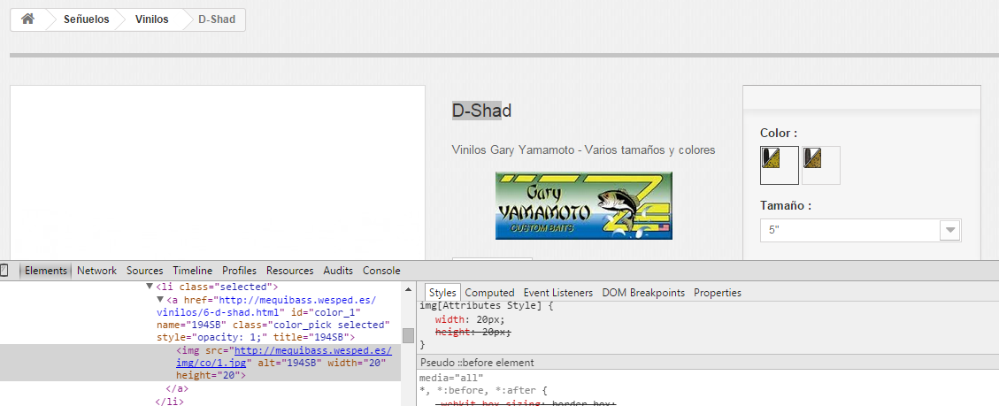
Task: Open the Styles sidebar tab
Action: point(442,293)
